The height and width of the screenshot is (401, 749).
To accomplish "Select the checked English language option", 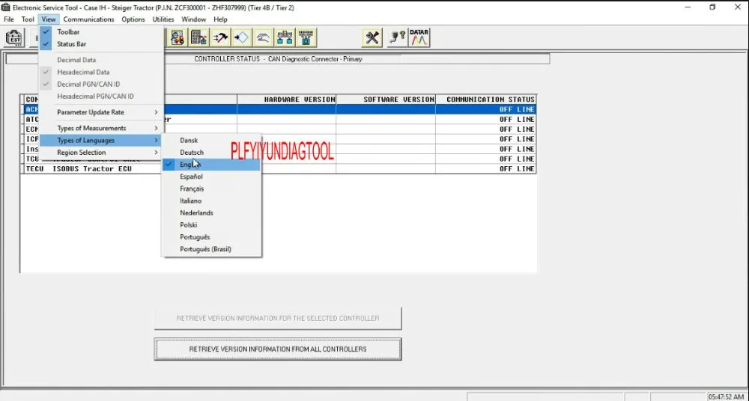I will point(212,165).
